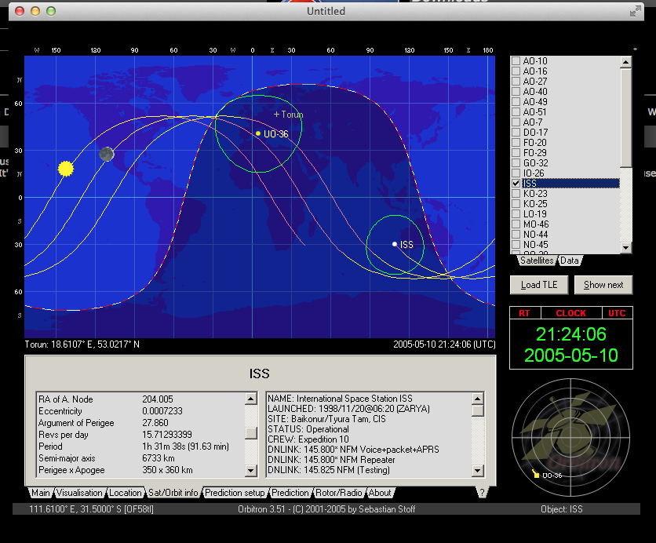Switch to the Rotor/Radio tab
Viewport: 656px width, 543px height.
point(339,493)
